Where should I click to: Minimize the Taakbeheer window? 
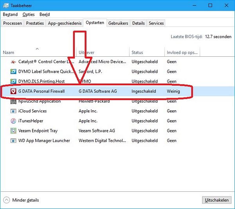coord(194,5)
